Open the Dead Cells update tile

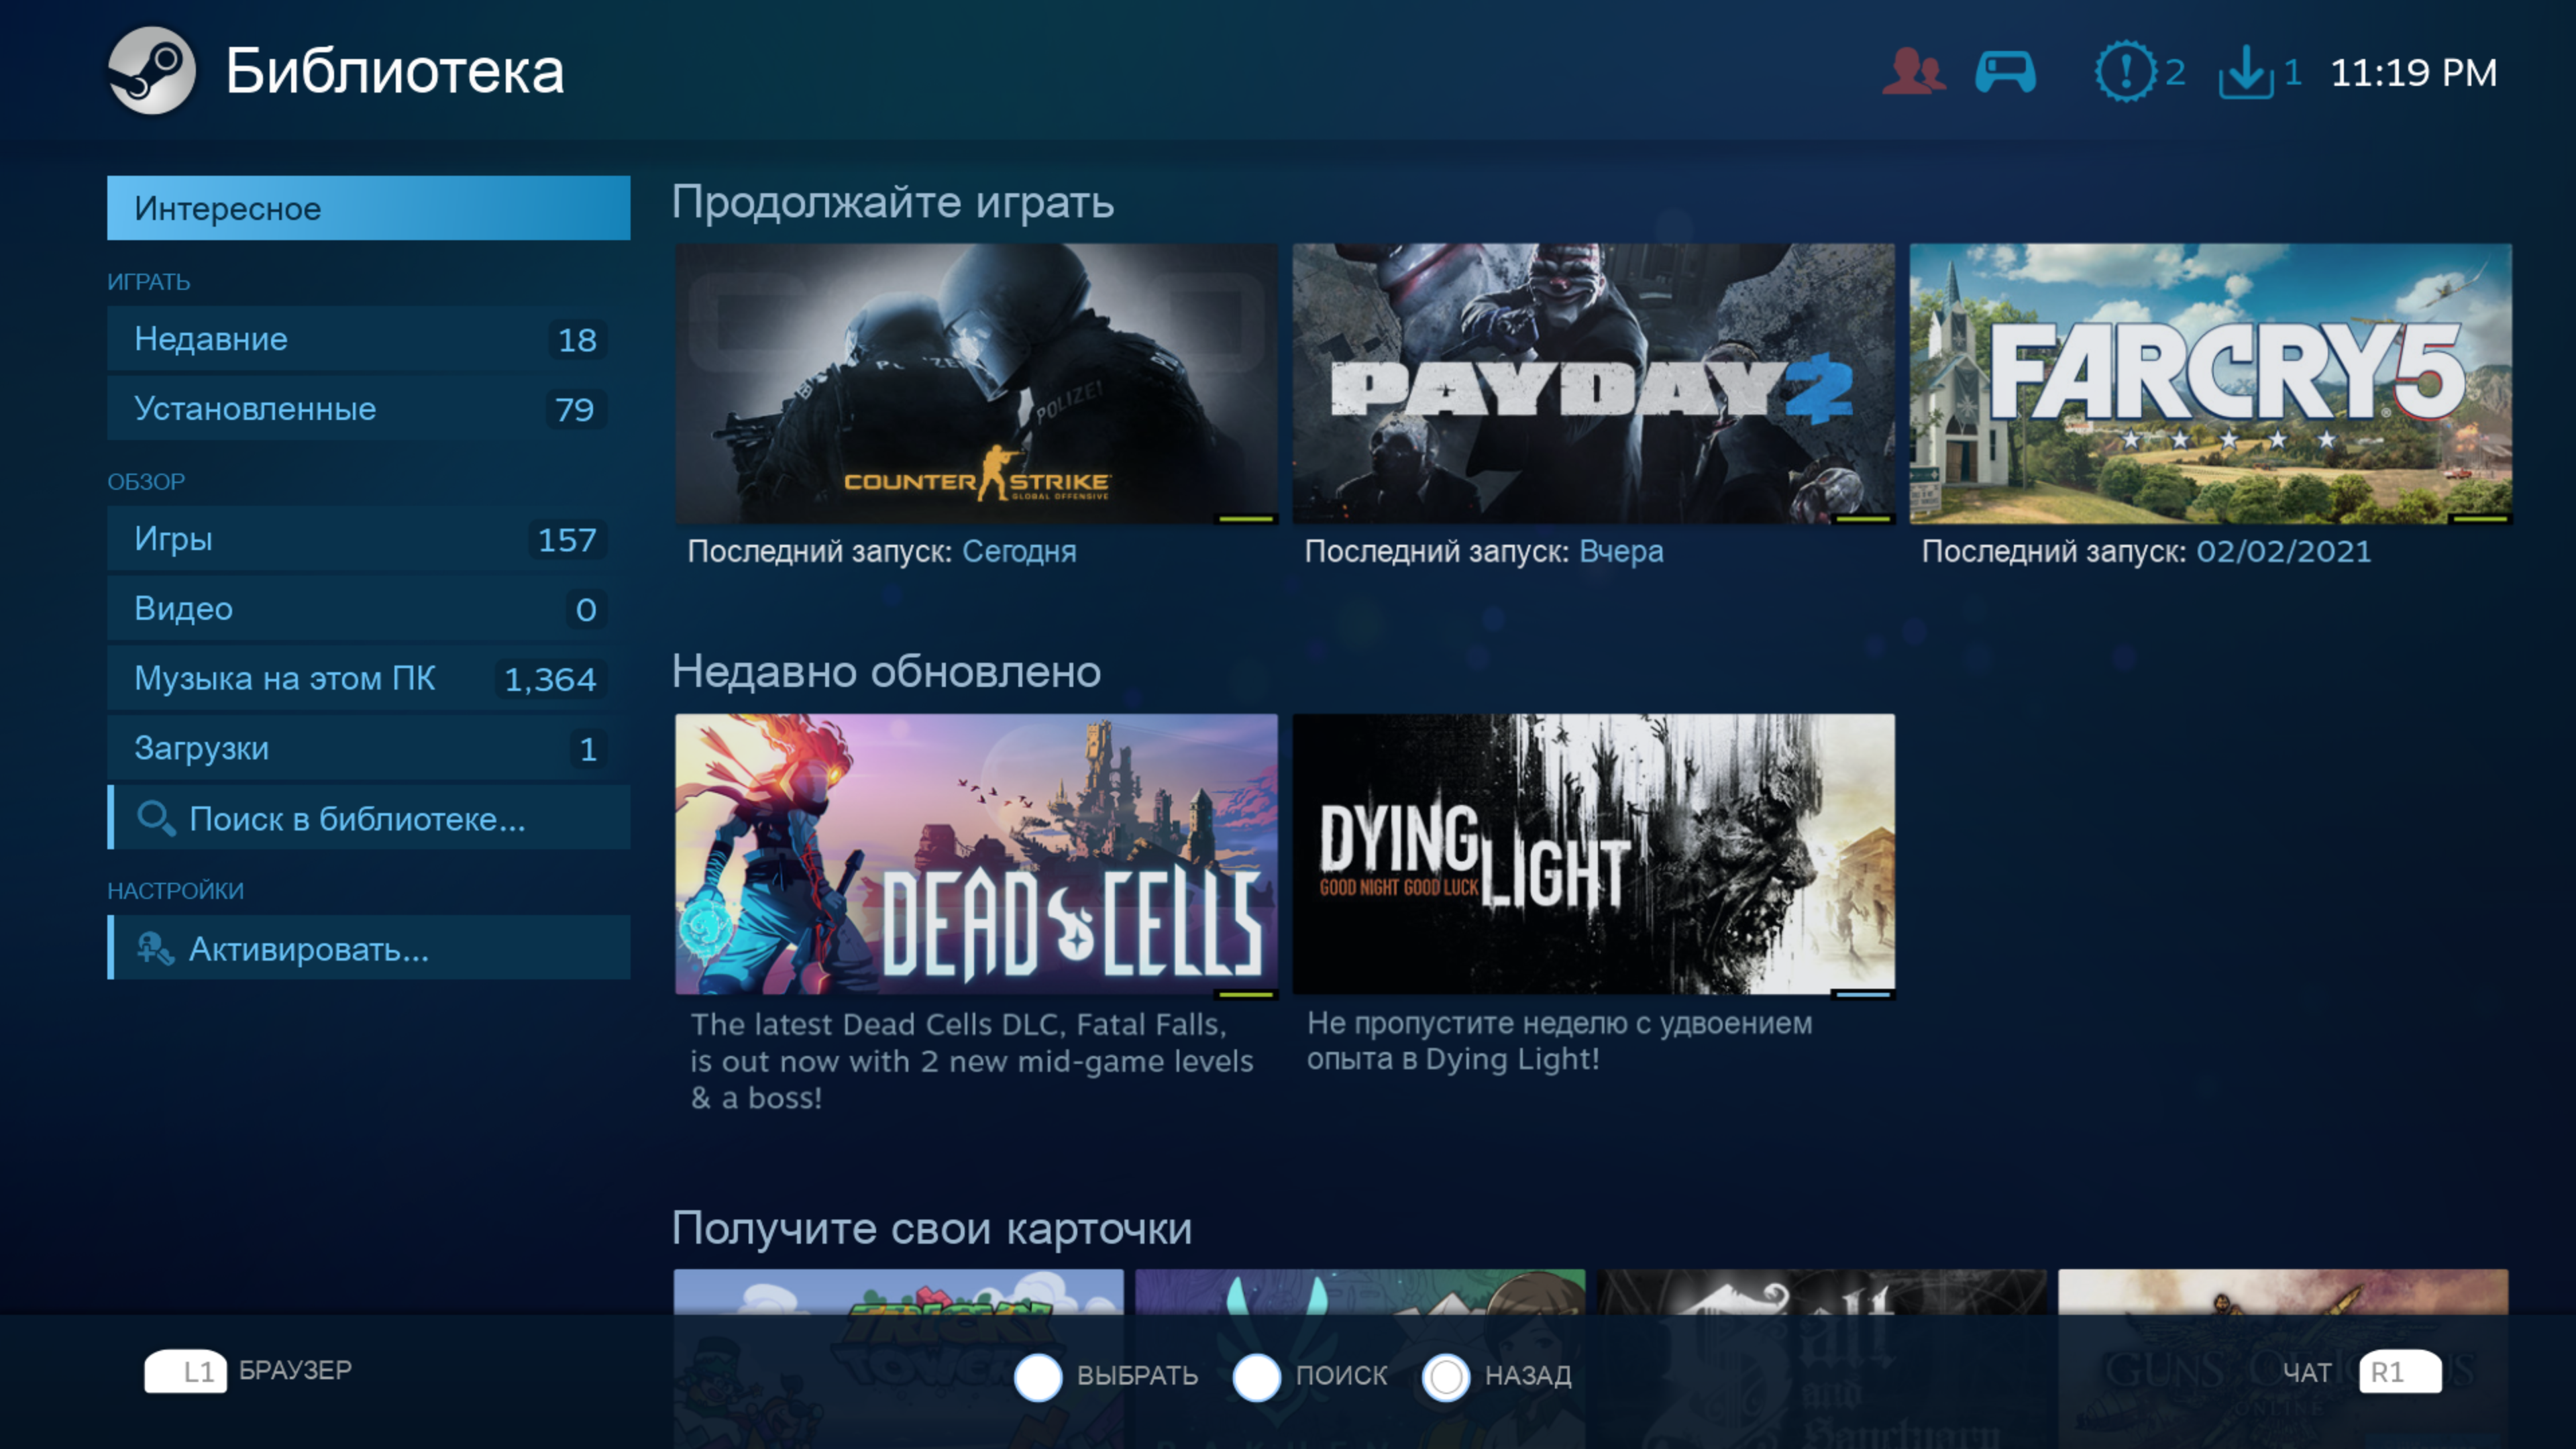pos(976,854)
